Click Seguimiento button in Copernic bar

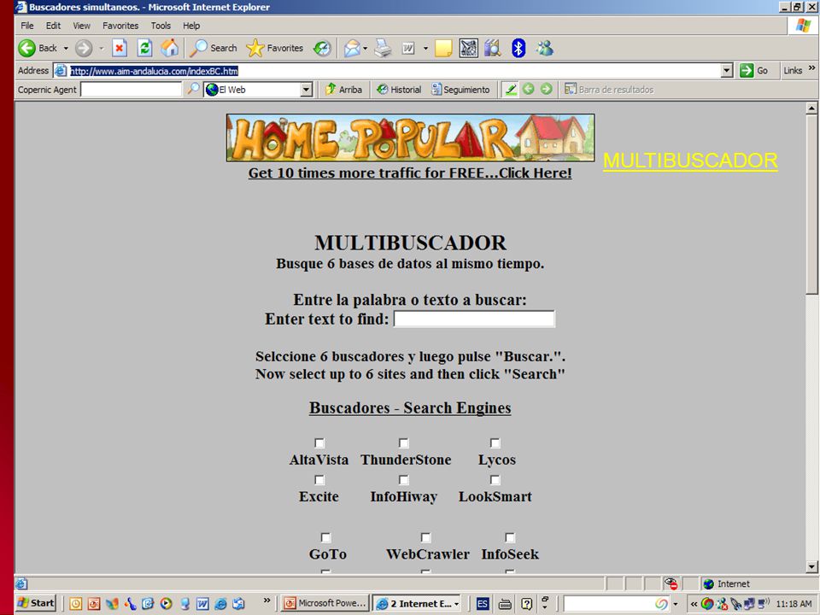tap(460, 90)
